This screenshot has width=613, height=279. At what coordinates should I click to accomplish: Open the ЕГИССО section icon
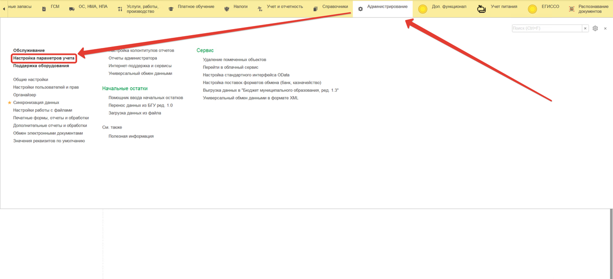[533, 9]
